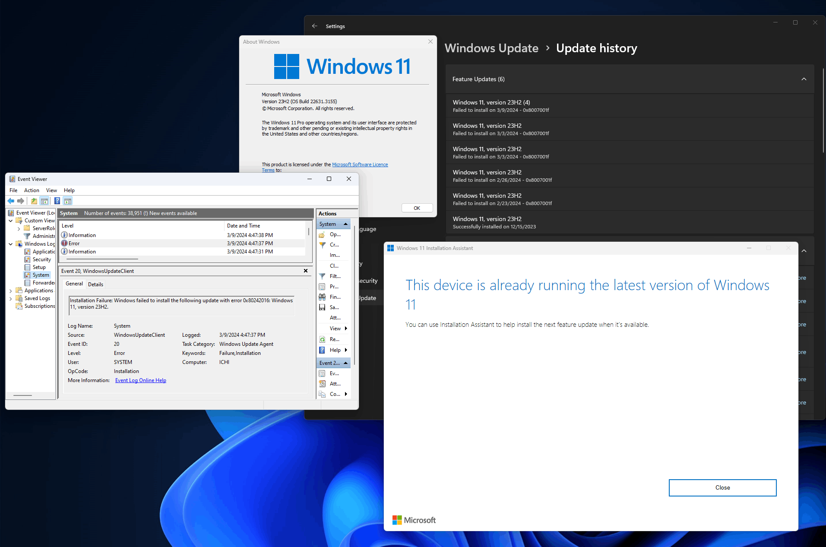Open the Copy submenu in Actions pane
This screenshot has height=547, width=826.
click(x=334, y=394)
